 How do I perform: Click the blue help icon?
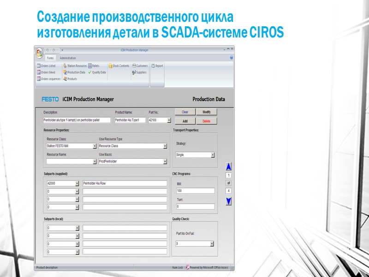coord(232,58)
